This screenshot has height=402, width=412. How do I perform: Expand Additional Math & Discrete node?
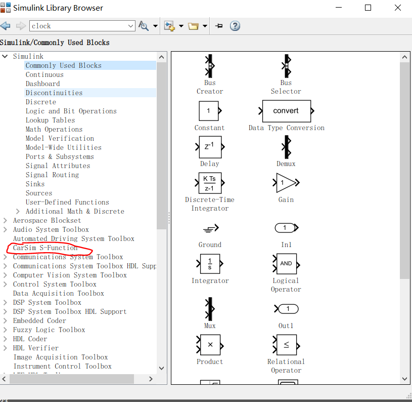(18, 211)
